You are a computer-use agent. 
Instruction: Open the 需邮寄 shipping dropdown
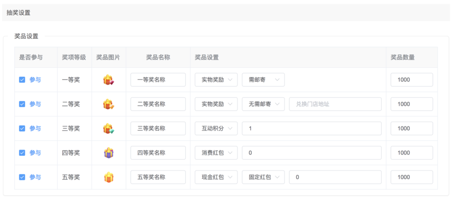263,80
